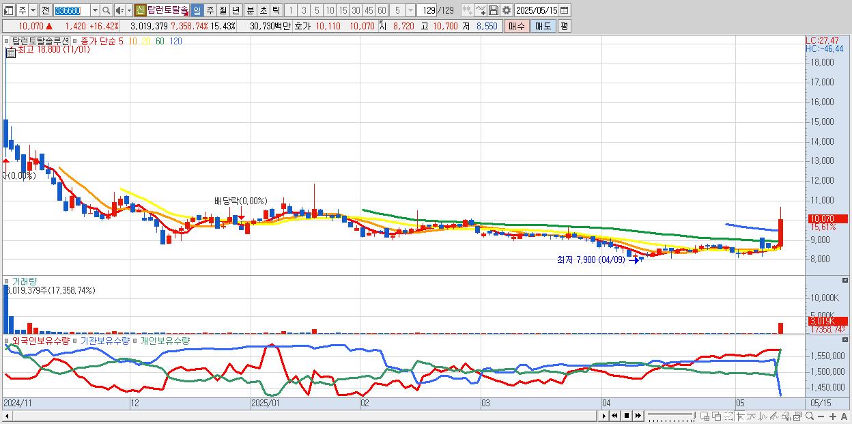852x424 pixels.
Task: Click the zigzag price line icon
Action: pos(765,416)
